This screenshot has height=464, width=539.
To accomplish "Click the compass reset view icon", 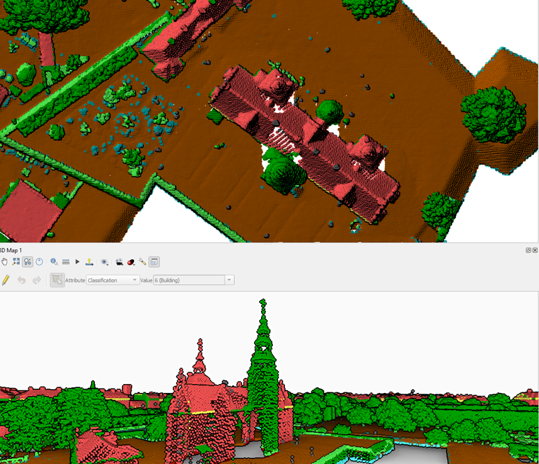I will (40, 262).
